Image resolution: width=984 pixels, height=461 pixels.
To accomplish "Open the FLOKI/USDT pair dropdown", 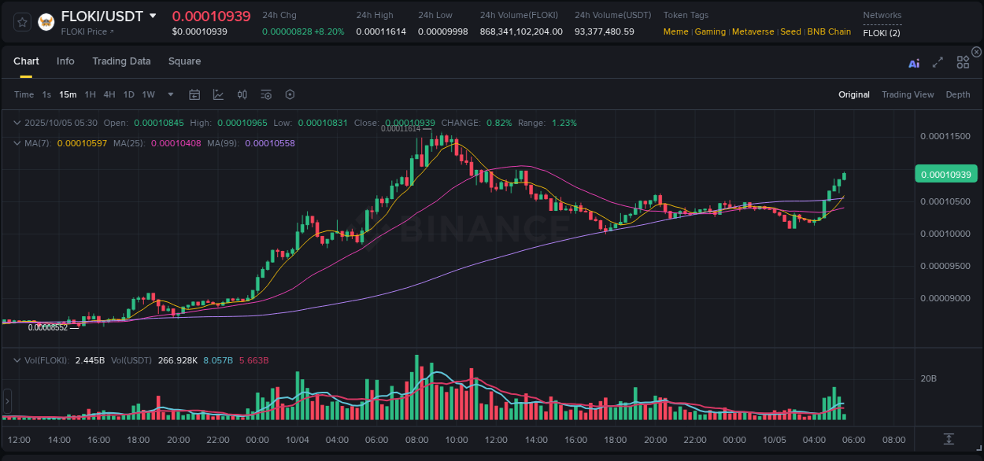I will click(154, 16).
